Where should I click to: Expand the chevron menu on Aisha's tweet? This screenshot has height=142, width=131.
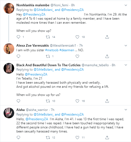coord(126,110)
